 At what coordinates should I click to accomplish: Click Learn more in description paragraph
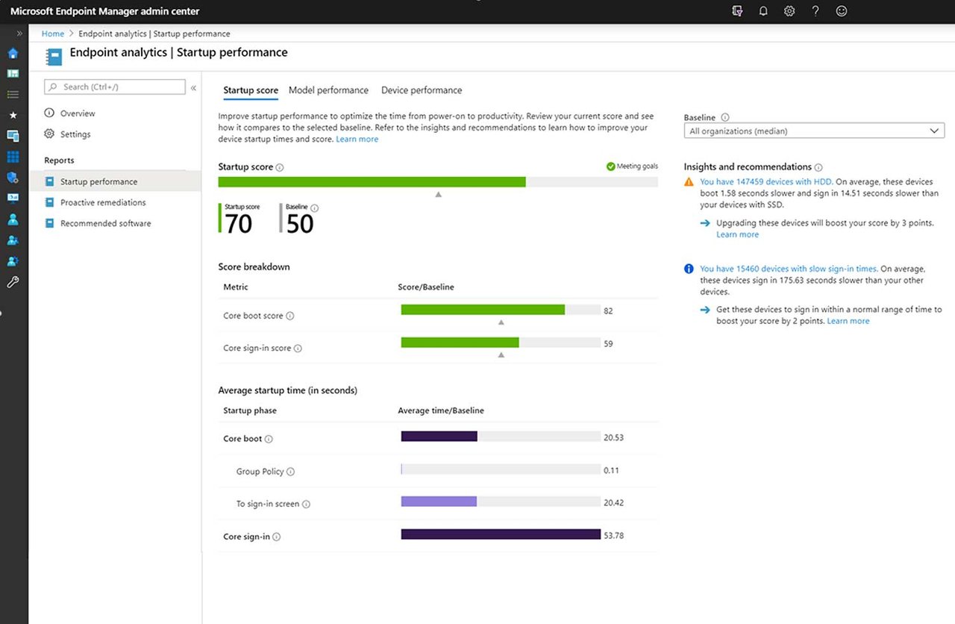pyautogui.click(x=357, y=139)
